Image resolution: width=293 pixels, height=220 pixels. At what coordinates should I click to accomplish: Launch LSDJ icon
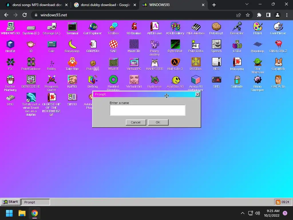point(237,46)
